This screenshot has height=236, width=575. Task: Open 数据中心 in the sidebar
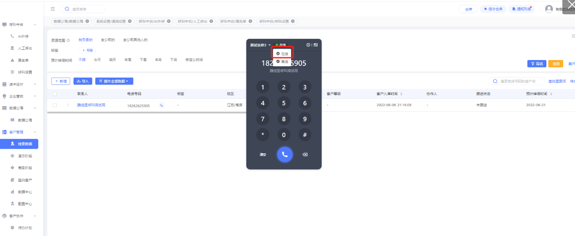(x=25, y=192)
